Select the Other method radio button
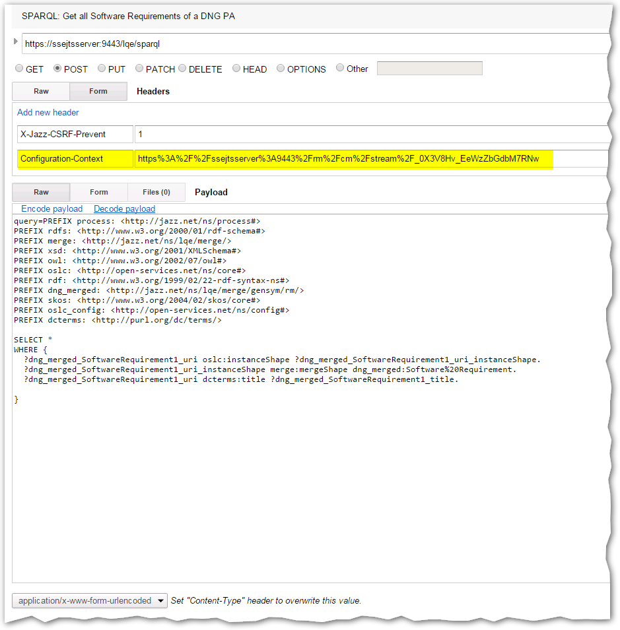The image size is (620, 630). pos(340,68)
